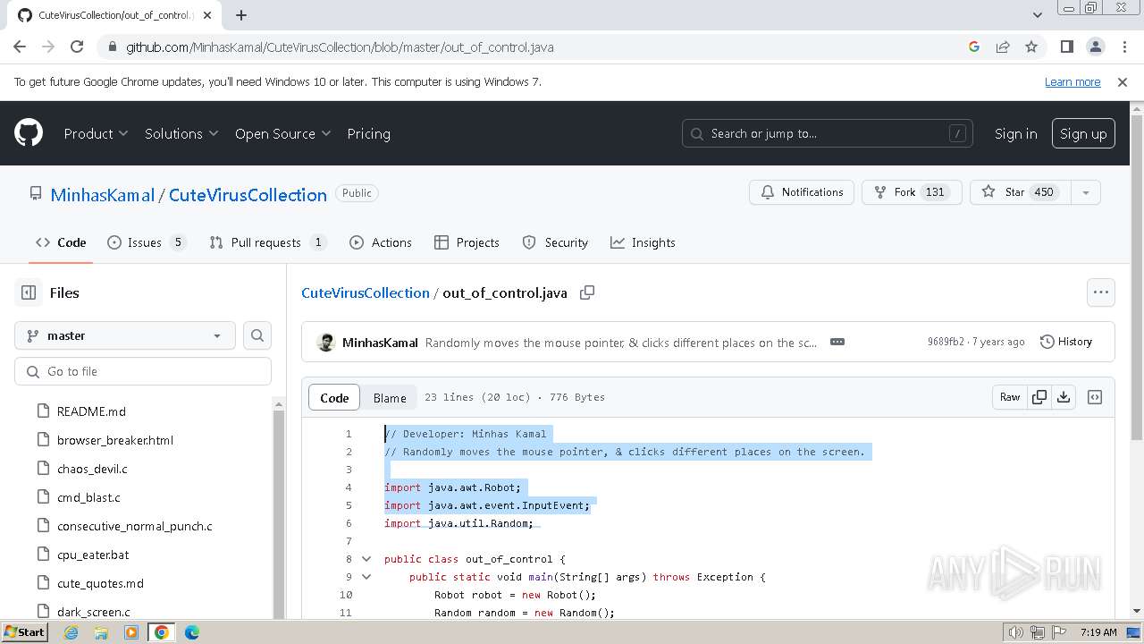Collapse the Files side panel icon
This screenshot has height=644, width=1144.
pyautogui.click(x=29, y=292)
